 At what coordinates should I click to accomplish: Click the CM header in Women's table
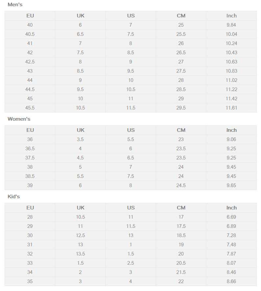point(181,130)
